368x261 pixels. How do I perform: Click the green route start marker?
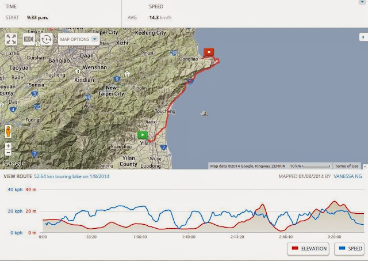click(x=143, y=135)
